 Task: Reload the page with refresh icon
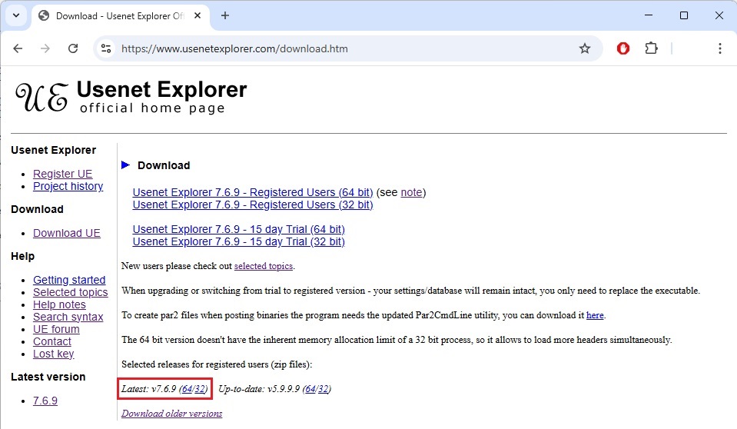coord(73,48)
